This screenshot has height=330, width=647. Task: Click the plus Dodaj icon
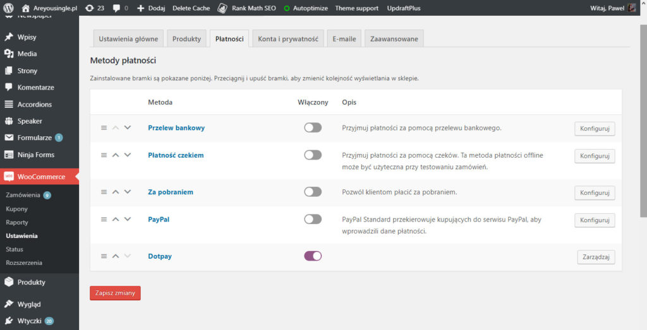point(140,8)
